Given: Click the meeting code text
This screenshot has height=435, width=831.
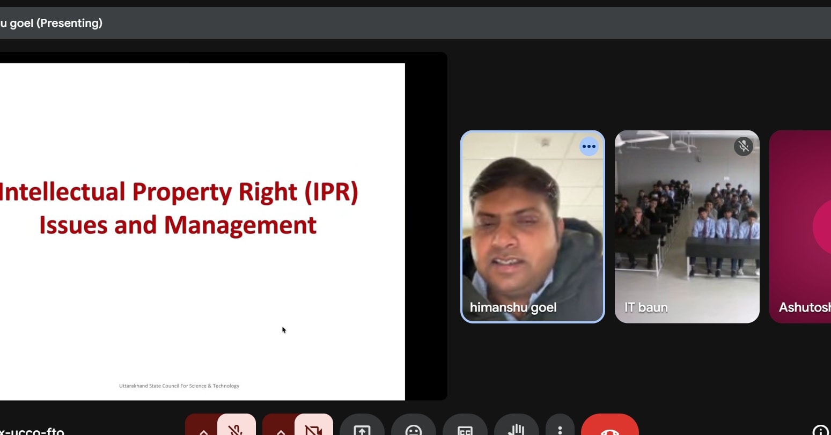Looking at the screenshot, I should coord(32,430).
